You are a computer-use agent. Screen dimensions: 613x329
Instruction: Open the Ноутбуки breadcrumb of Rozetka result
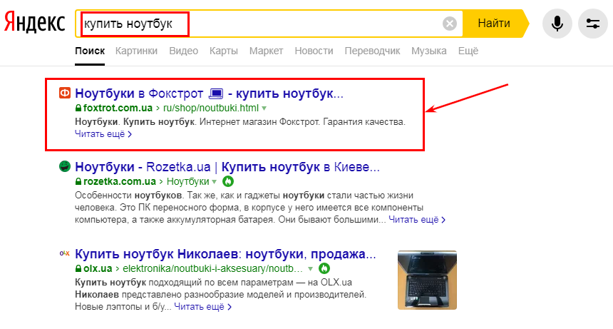(188, 181)
